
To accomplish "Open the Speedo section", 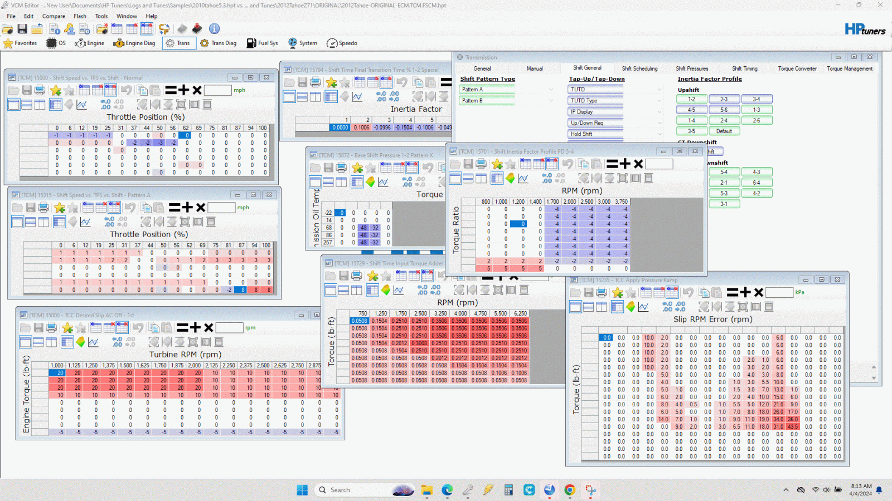I will coord(342,43).
